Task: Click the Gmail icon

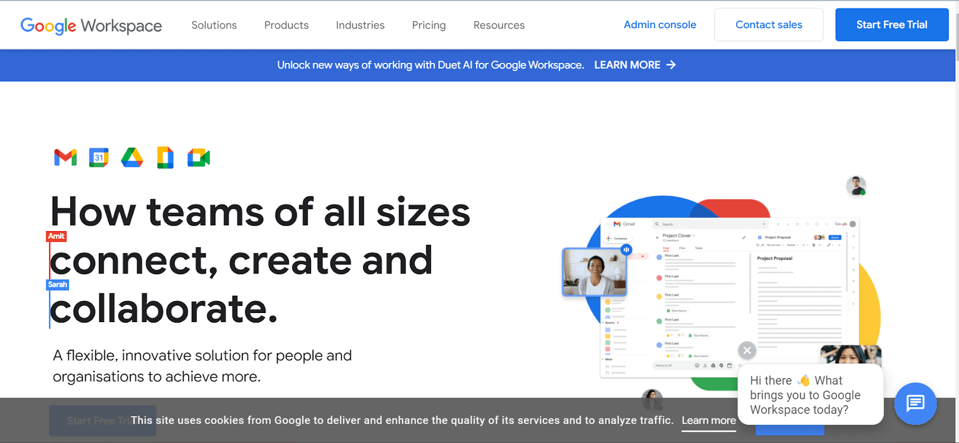Action: click(x=65, y=157)
